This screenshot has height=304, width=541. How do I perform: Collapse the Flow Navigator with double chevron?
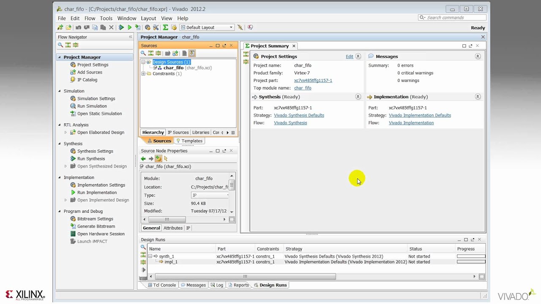(131, 37)
